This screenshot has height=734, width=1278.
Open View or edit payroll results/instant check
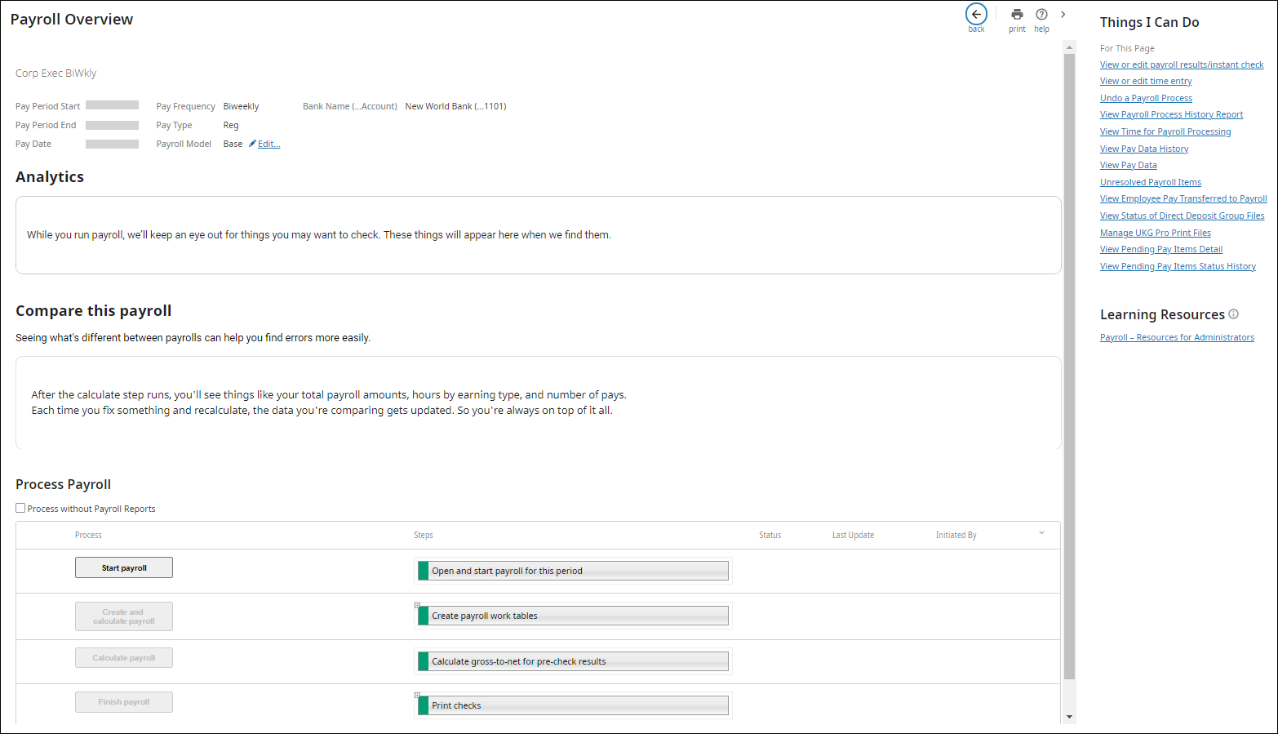[1182, 65]
